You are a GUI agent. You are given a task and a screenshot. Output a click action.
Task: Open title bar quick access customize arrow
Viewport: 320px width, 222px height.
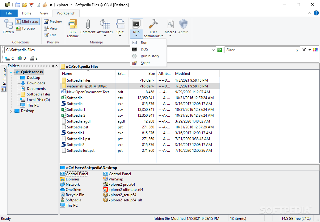(51, 5)
